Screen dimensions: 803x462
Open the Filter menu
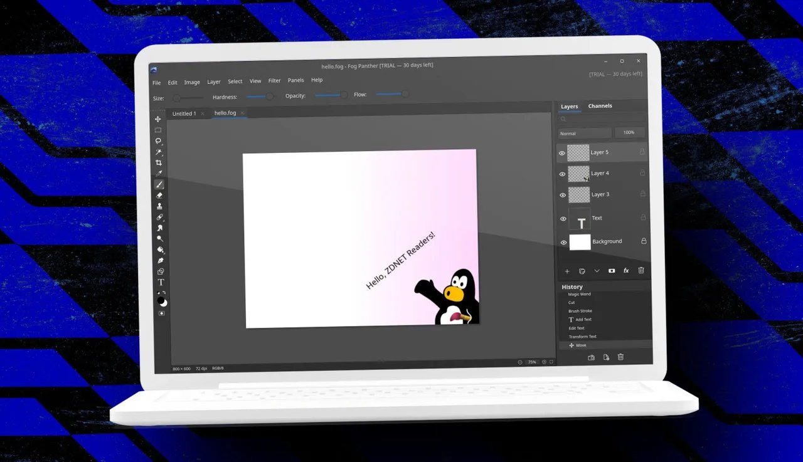274,80
